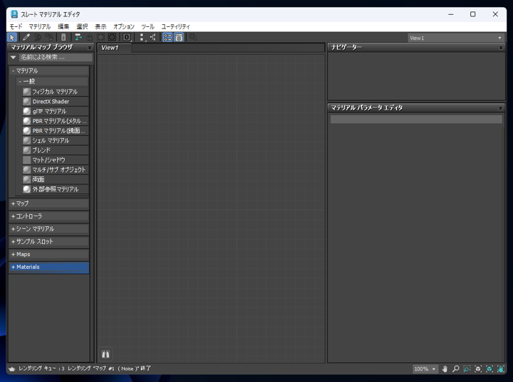Expand the サンプル スロット group
The width and height of the screenshot is (513, 382).
pos(48,241)
